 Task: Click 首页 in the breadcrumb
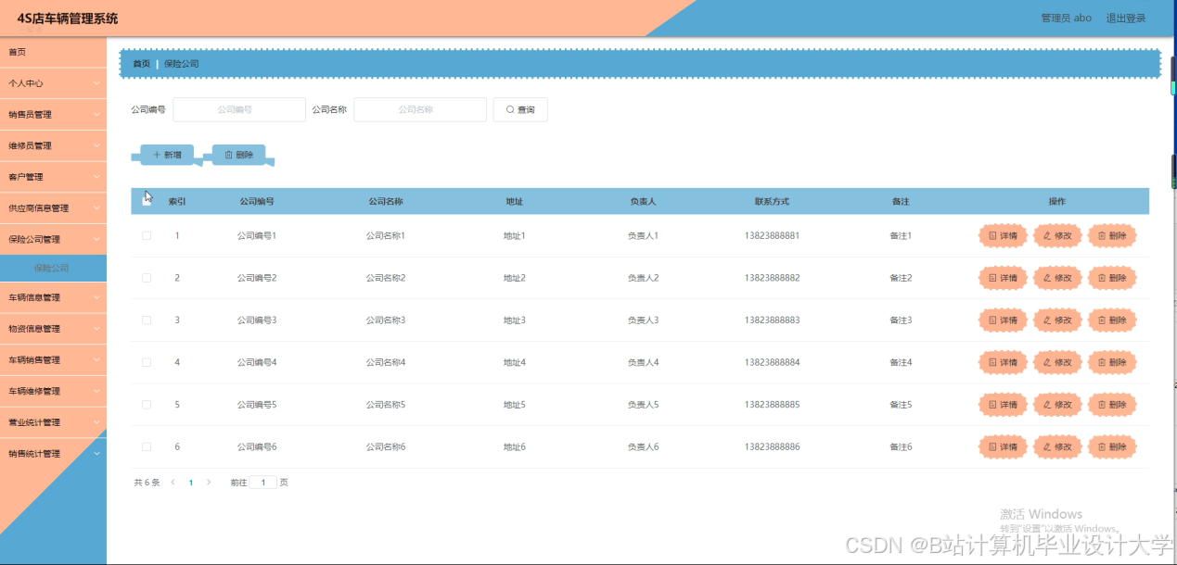tap(141, 64)
